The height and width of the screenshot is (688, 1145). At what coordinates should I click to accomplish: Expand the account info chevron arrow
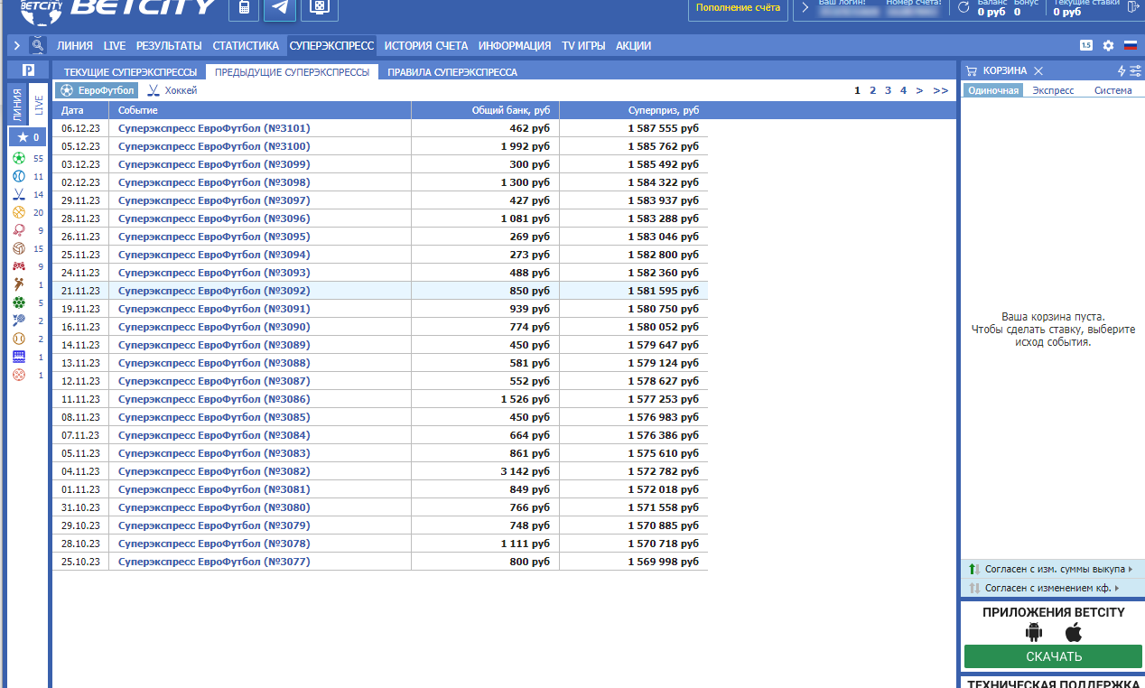click(x=805, y=8)
